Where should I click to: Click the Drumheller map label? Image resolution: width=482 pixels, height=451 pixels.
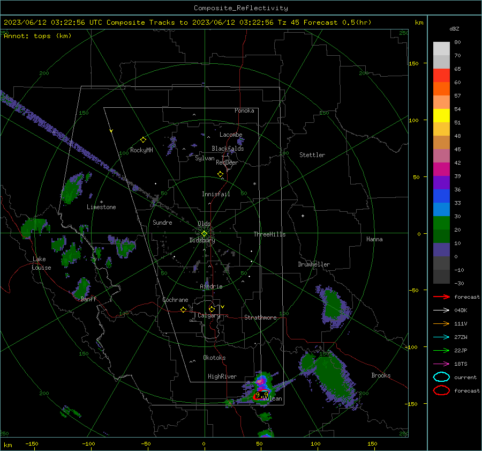coord(314,264)
